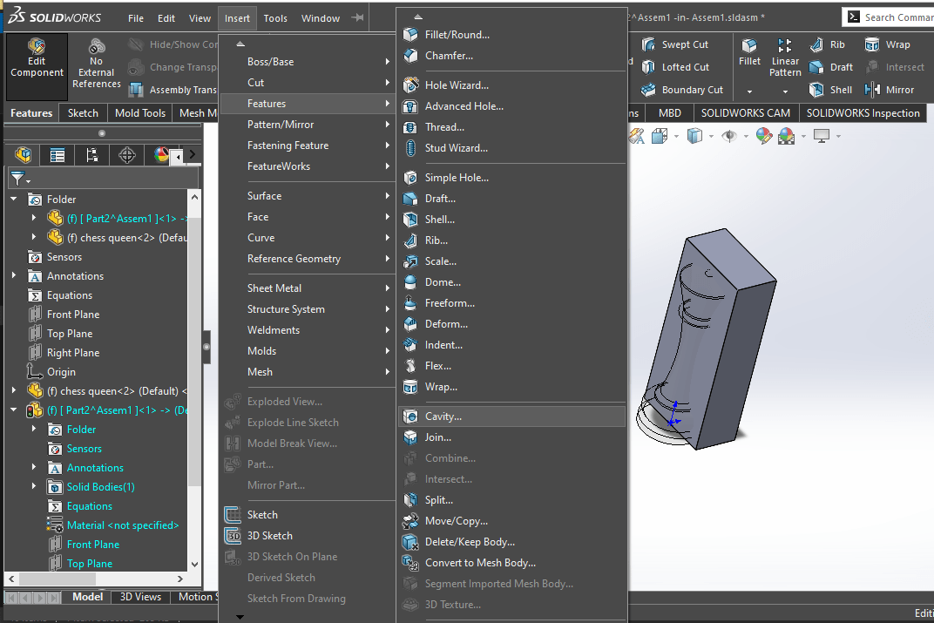934x623 pixels.
Task: Select Join feature
Action: 511,437
